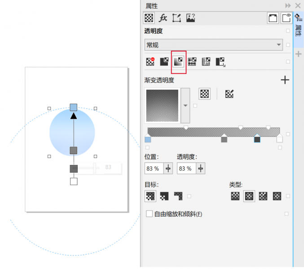The height and width of the screenshot is (269, 304).
Task: Choose the selected second 类型 icon, elliptical
Action: (x=249, y=196)
